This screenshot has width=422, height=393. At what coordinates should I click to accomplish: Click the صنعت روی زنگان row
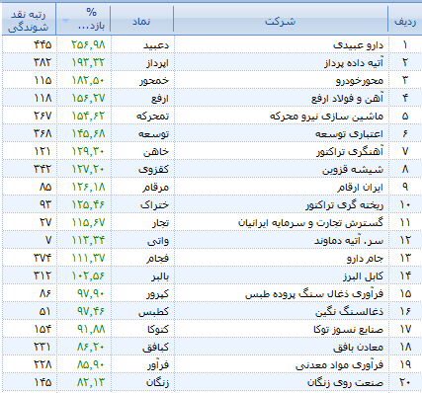click(211, 382)
